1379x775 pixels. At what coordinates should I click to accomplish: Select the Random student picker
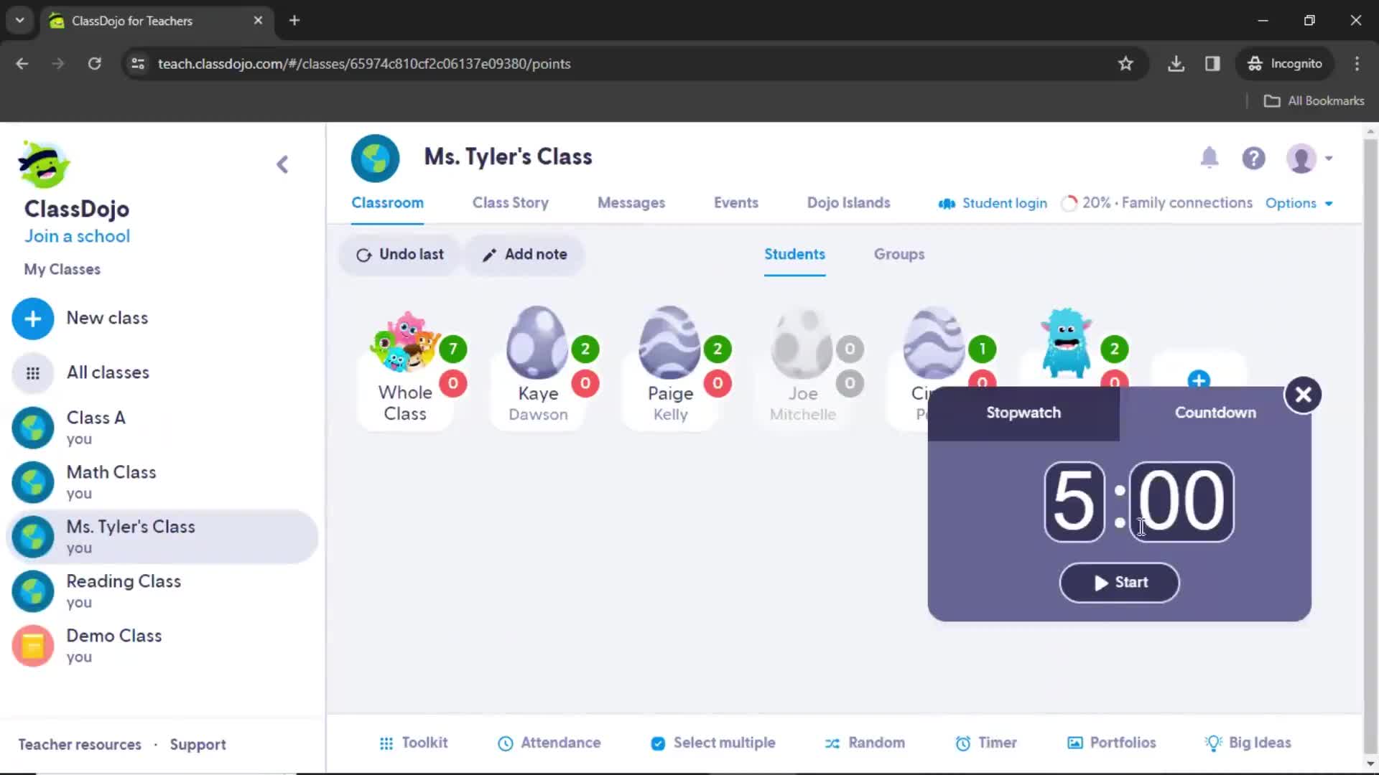pyautogui.click(x=865, y=743)
